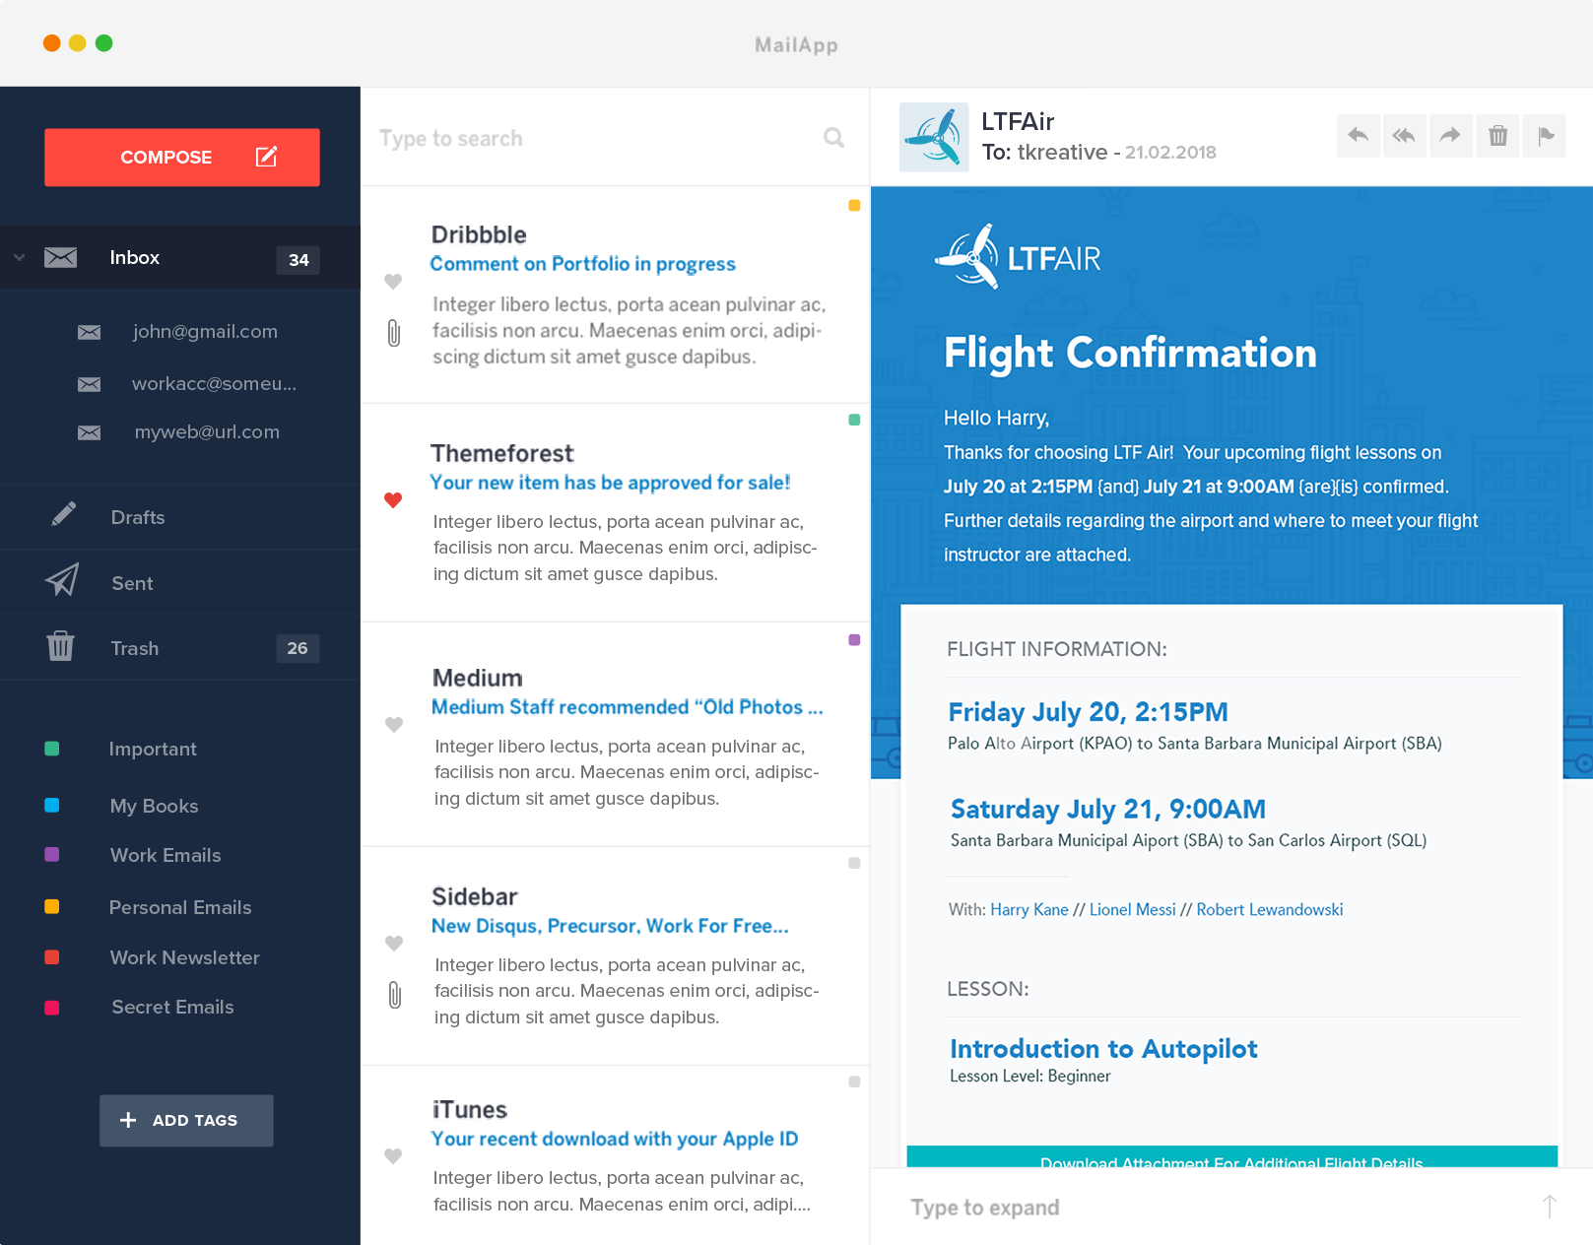Favorite the Medium email with heart
1593x1245 pixels.
tap(394, 725)
